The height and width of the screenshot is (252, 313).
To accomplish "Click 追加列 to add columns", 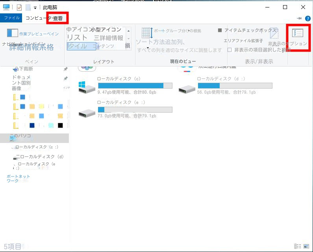I will pyautogui.click(x=175, y=42).
